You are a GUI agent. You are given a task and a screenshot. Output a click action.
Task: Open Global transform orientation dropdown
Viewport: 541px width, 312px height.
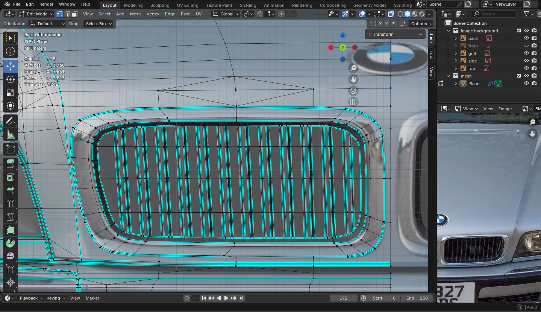(x=226, y=14)
